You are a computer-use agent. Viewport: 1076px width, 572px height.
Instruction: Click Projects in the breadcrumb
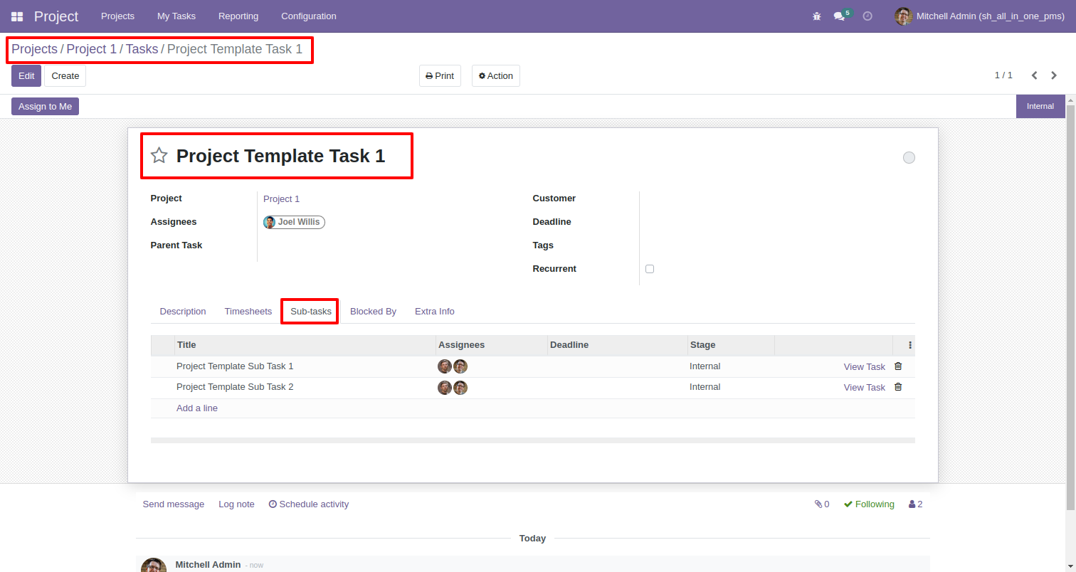point(34,49)
